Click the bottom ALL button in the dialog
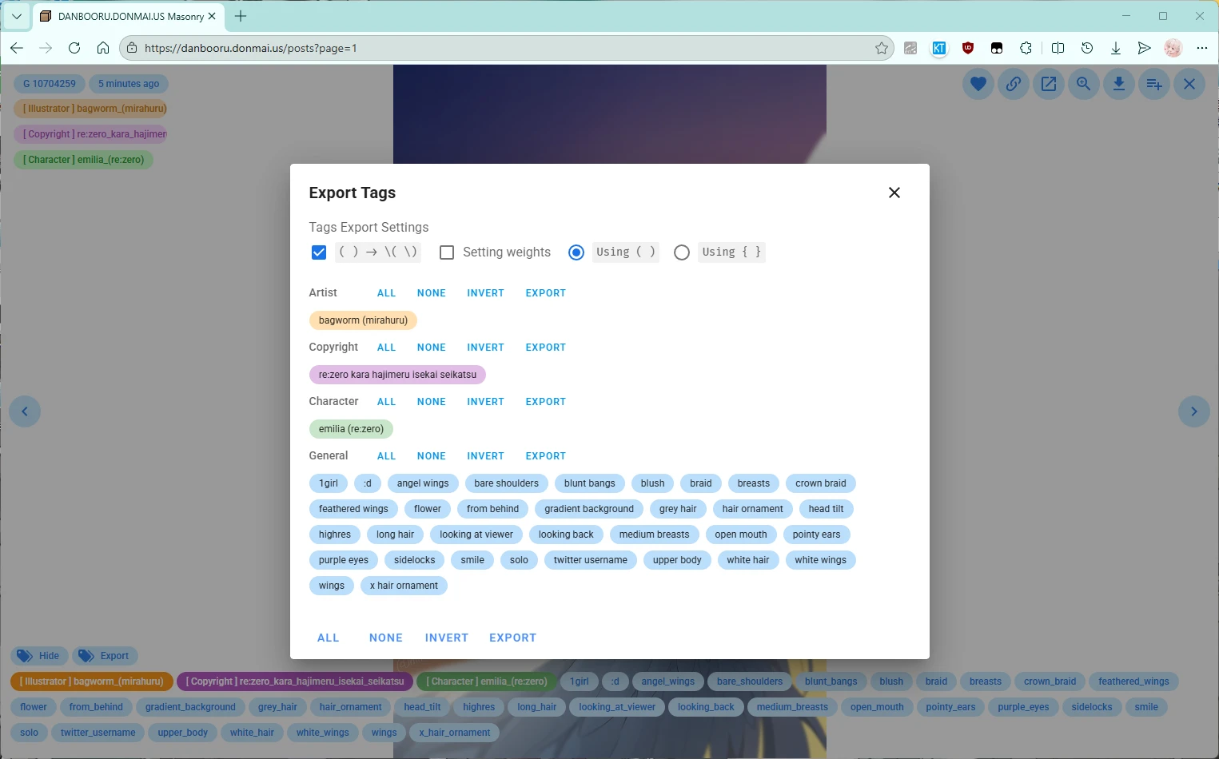The image size is (1219, 759). tap(329, 638)
